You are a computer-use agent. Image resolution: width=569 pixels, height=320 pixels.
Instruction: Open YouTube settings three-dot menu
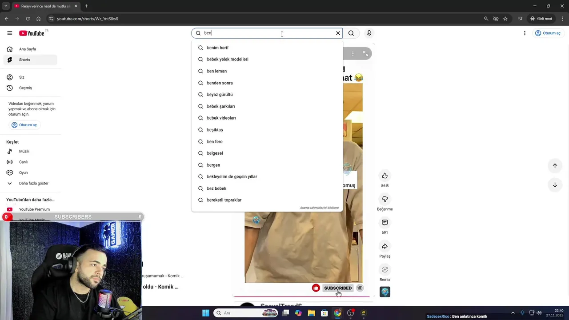coord(525,33)
